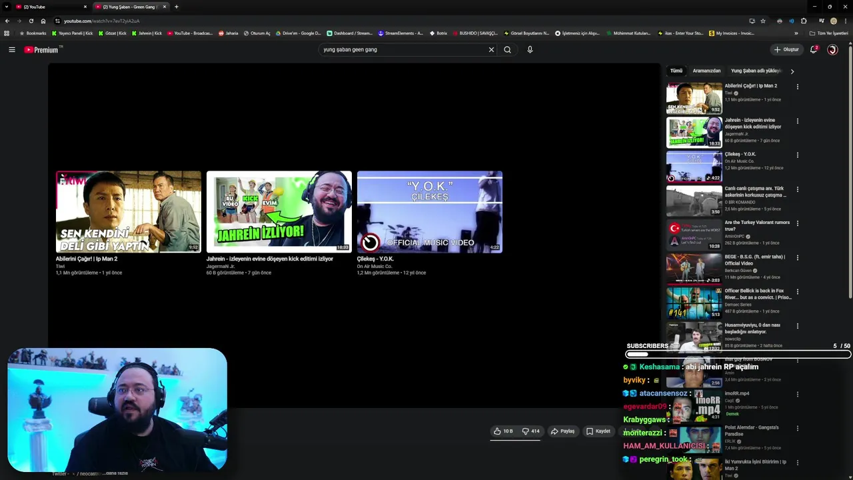Open the YouTube notifications bell

[x=814, y=49]
